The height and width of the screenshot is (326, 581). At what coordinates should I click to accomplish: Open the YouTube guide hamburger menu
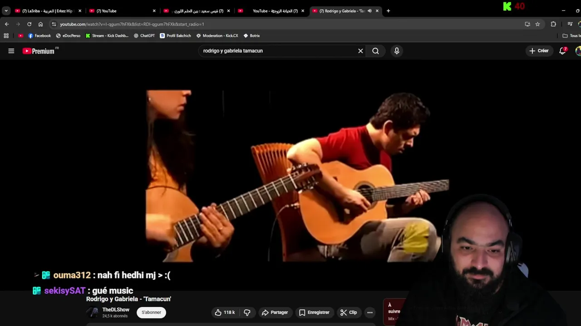pyautogui.click(x=11, y=51)
